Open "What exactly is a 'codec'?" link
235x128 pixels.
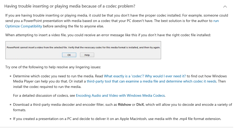124,76
